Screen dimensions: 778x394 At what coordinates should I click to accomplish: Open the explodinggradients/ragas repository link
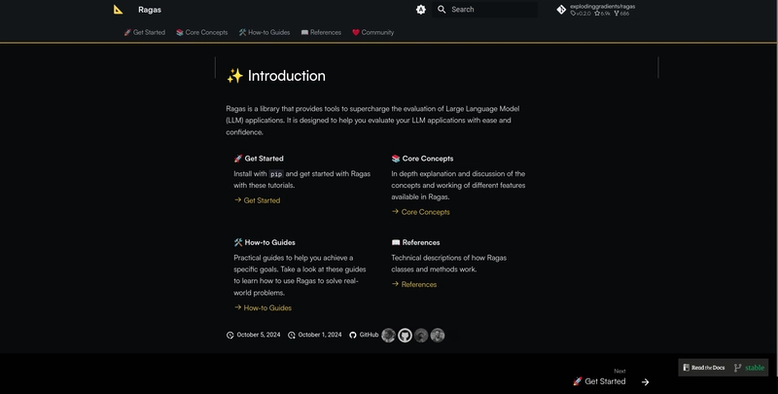tap(596, 10)
